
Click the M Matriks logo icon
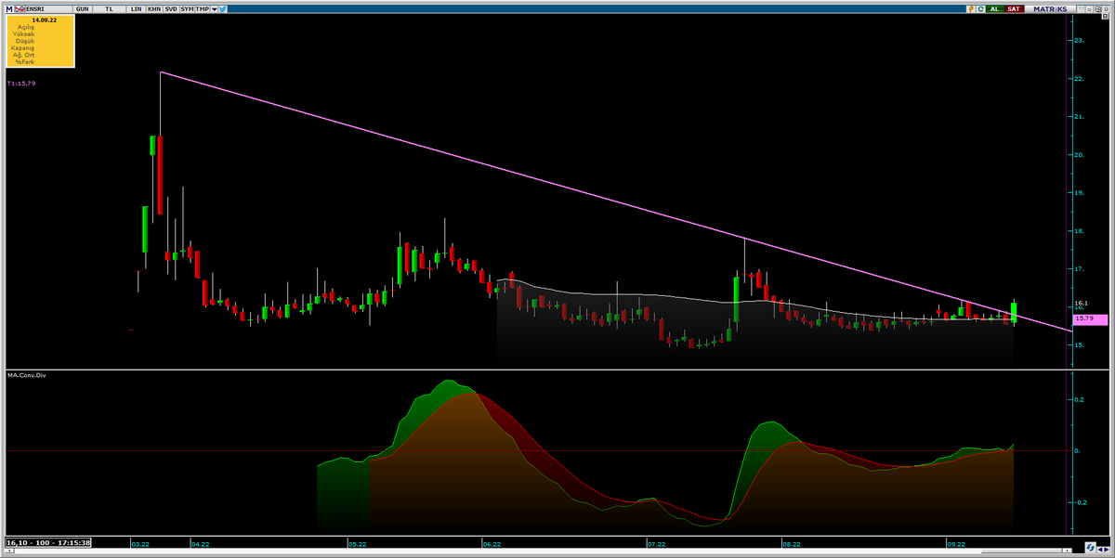coord(9,8)
